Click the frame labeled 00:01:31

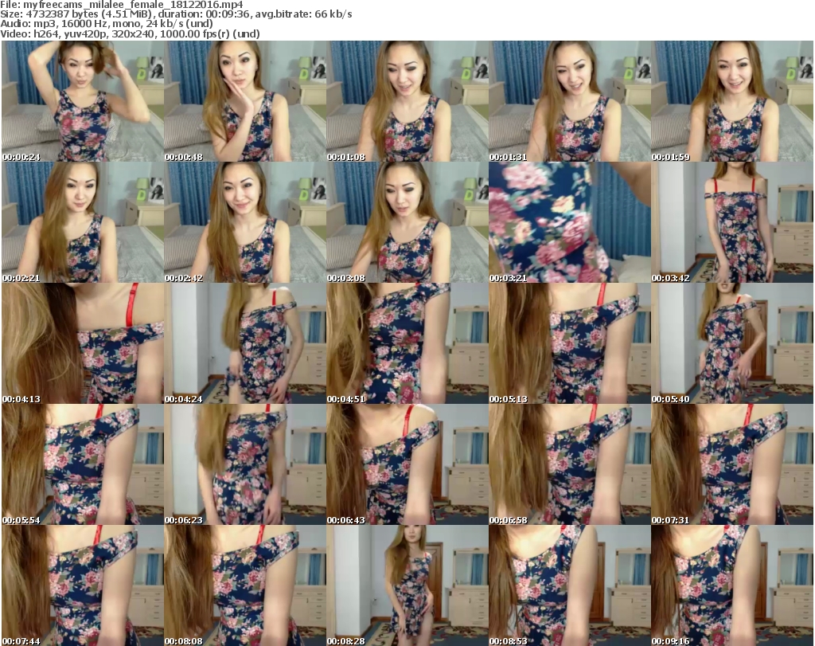point(569,101)
